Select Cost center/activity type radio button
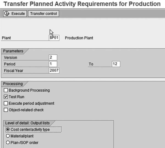This screenshot has height=148, width=165. (8, 129)
